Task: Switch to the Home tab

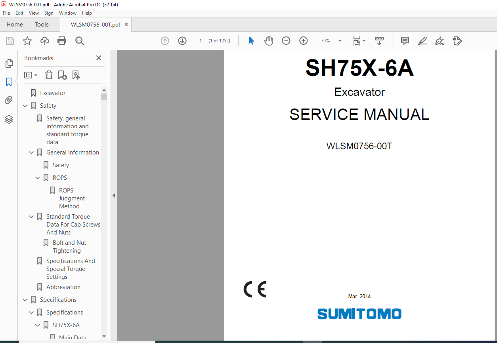Action: [x=15, y=25]
